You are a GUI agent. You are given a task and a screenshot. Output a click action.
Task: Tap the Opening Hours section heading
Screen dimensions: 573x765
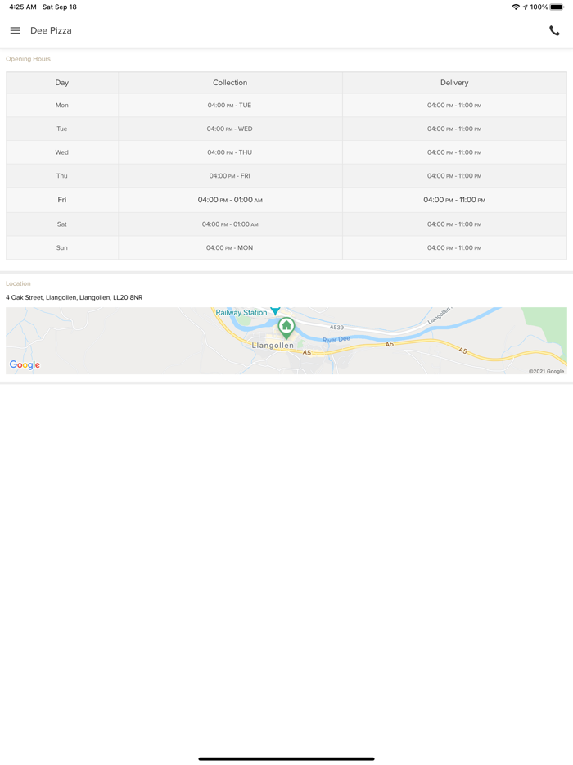[29, 59]
